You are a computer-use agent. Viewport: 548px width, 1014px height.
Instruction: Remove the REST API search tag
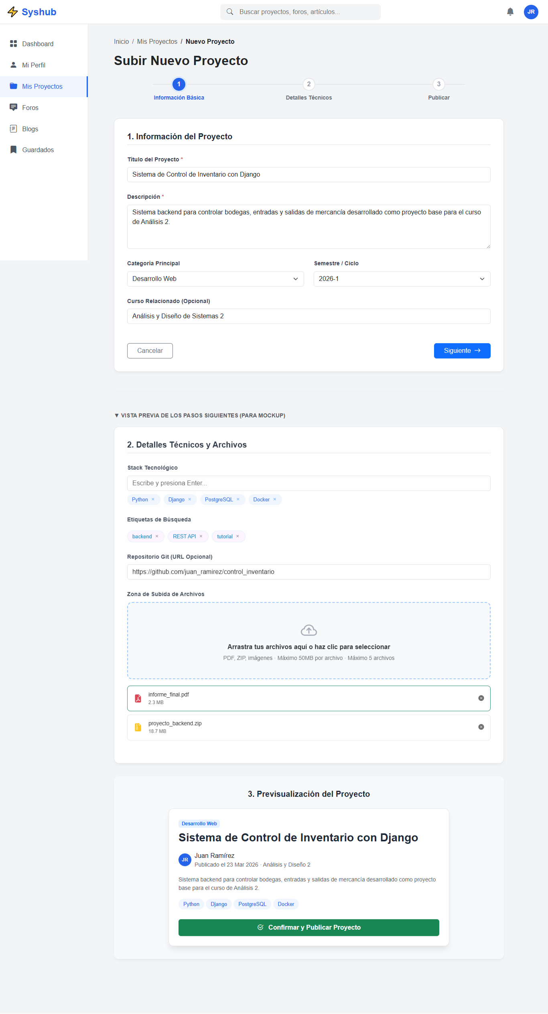[x=201, y=536]
